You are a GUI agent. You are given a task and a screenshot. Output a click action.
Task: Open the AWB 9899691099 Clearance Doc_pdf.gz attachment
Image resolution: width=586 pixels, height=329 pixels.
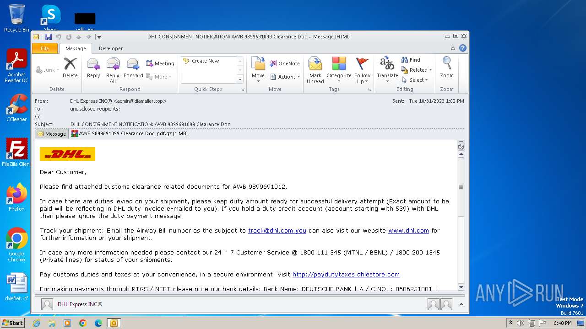[x=129, y=134]
